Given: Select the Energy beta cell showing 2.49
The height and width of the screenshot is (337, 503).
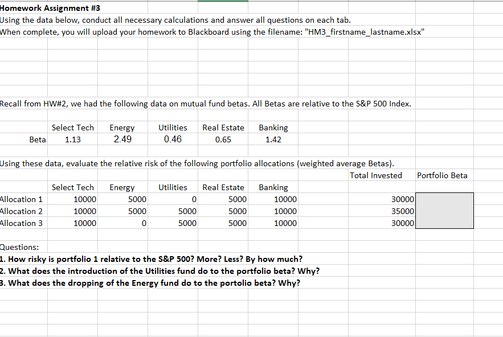Looking at the screenshot, I should [123, 139].
